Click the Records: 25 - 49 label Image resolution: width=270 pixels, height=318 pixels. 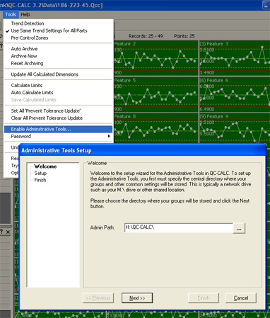(x=146, y=36)
